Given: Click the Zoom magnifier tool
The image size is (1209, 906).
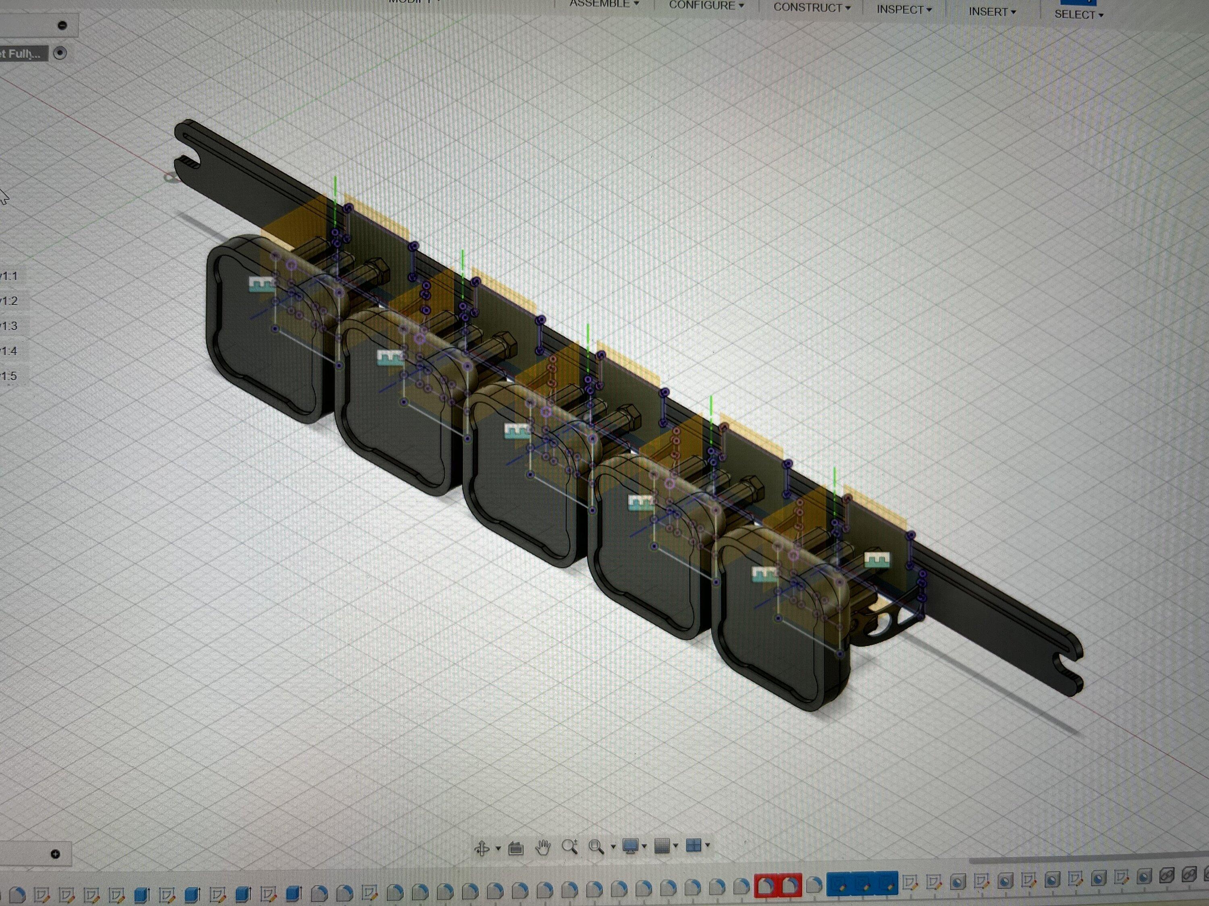Looking at the screenshot, I should tap(569, 847).
